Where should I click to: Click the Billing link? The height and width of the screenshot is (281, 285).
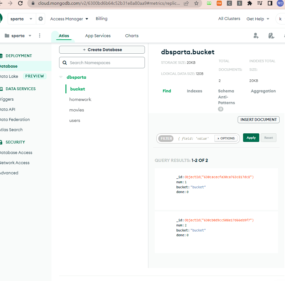(x=102, y=18)
